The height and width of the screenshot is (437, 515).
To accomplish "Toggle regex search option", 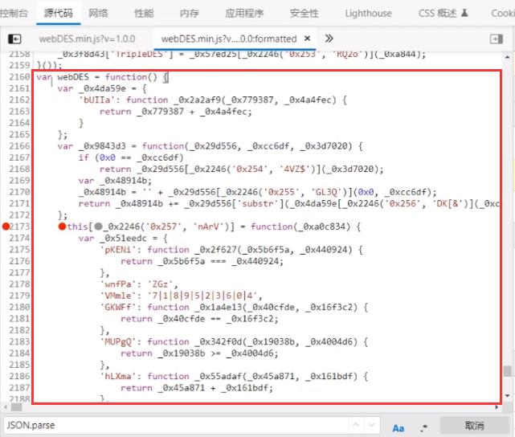I will (423, 427).
